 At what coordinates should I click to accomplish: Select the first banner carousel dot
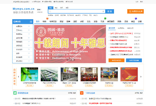(69, 60)
